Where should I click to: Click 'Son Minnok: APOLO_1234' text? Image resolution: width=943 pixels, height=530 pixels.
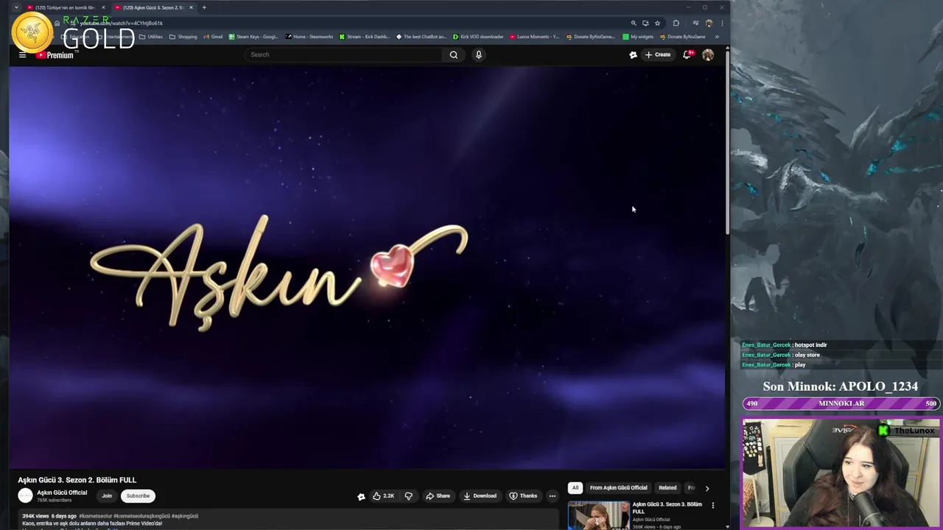840,386
